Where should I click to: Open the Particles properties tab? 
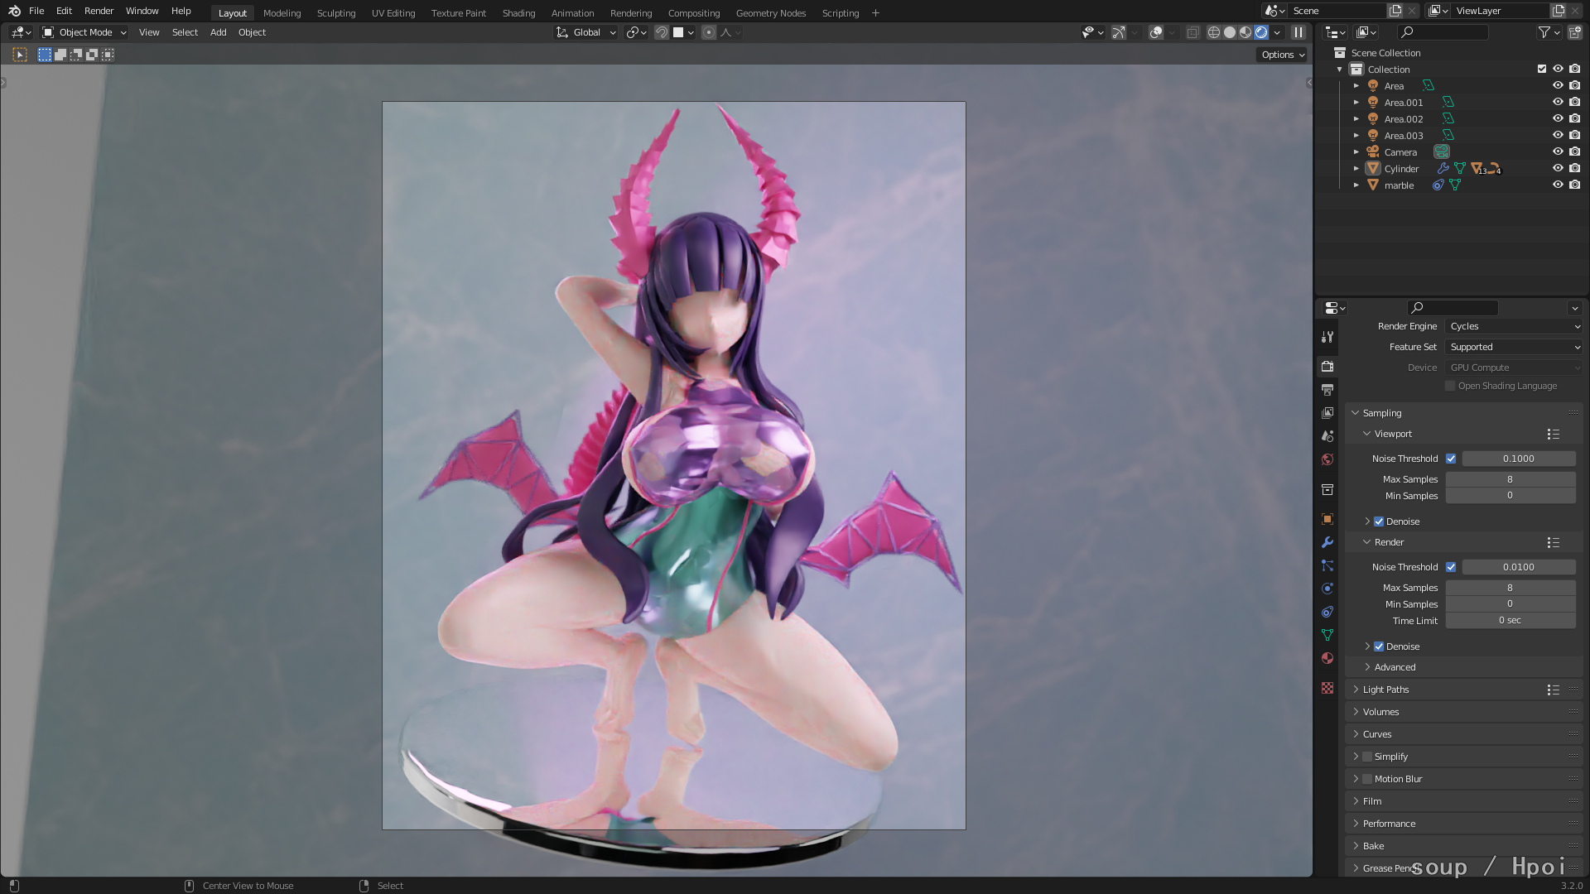point(1327,565)
